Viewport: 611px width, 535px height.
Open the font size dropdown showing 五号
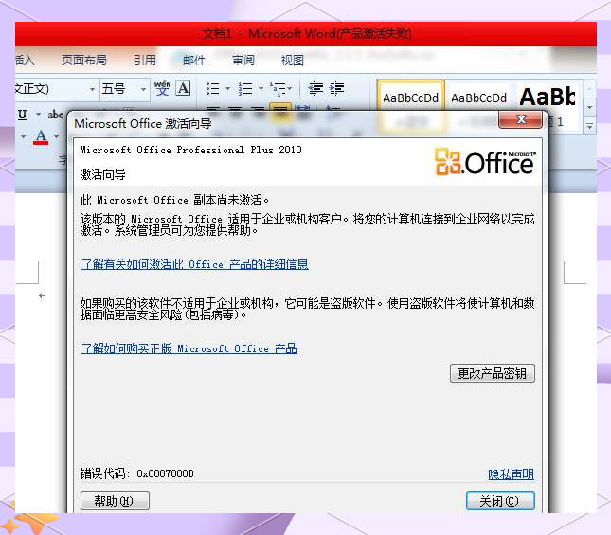[143, 89]
